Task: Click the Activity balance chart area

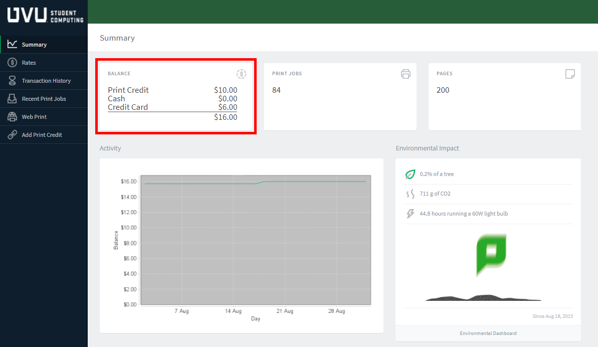Action: click(x=256, y=240)
